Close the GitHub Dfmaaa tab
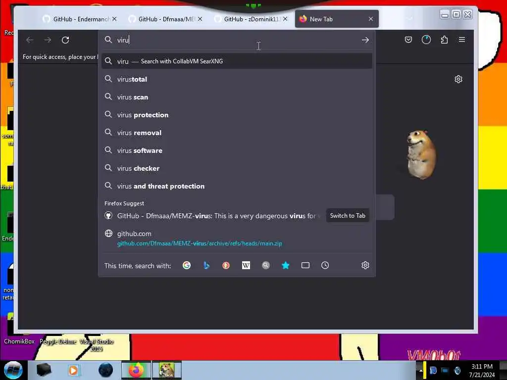Image resolution: width=507 pixels, height=380 pixels. (200, 19)
